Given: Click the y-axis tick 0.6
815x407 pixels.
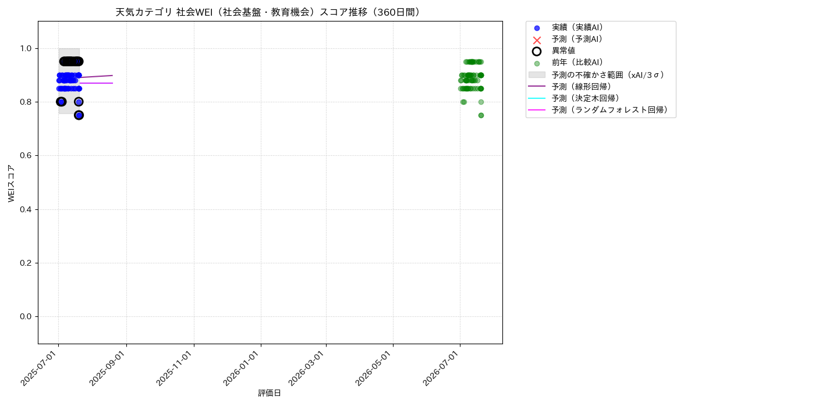Looking at the screenshot, I should [27, 156].
